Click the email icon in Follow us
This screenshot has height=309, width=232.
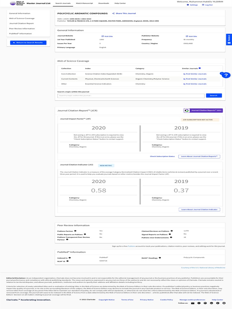pos(193,303)
